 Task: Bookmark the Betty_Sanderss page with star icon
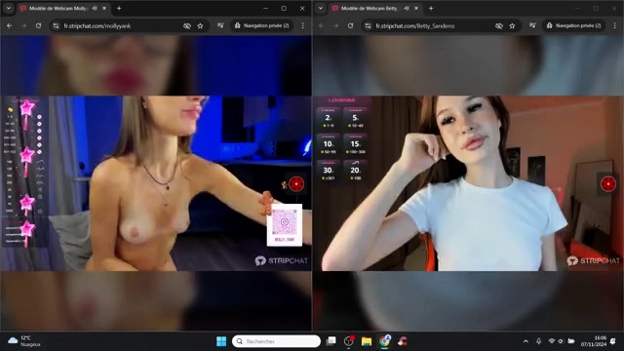[x=512, y=26]
